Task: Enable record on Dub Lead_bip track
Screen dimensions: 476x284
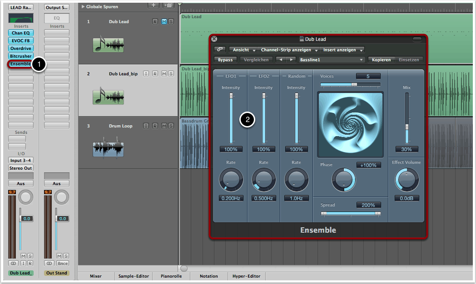Action: tap(155, 73)
